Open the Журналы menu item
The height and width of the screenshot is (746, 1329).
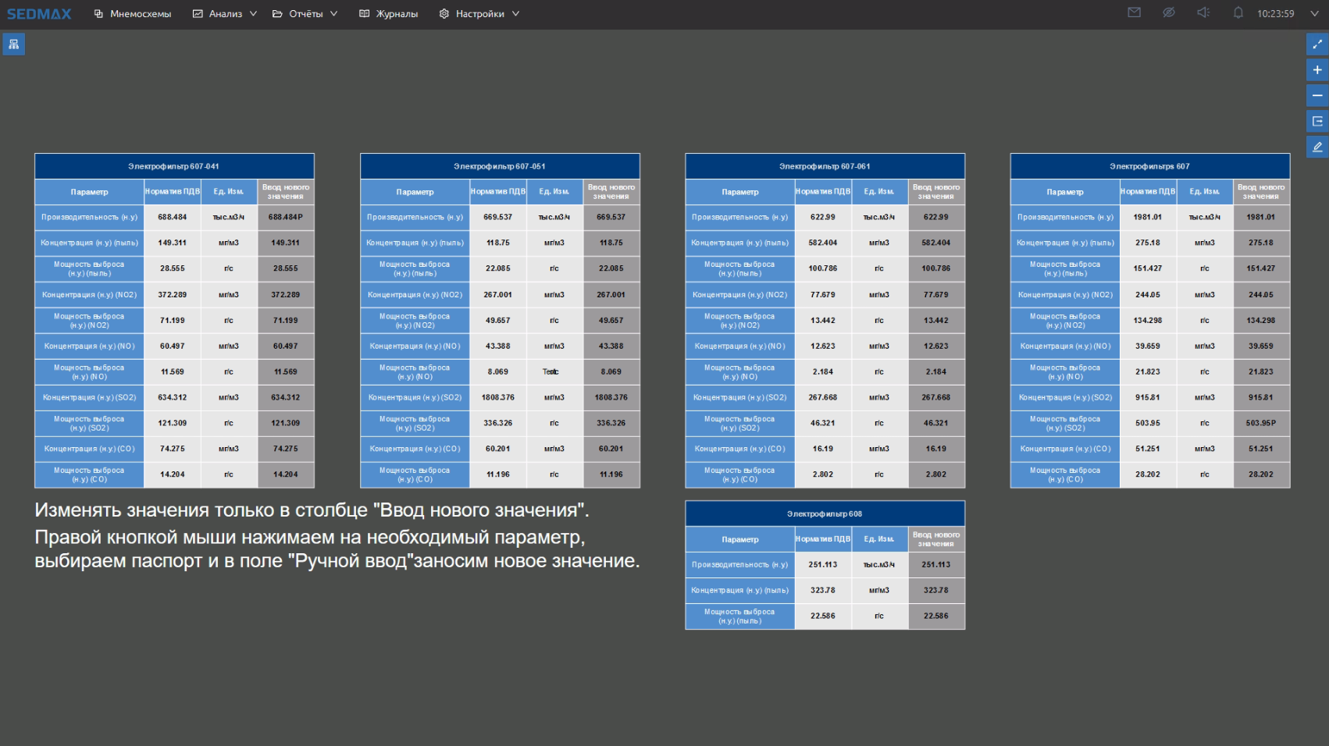389,14
